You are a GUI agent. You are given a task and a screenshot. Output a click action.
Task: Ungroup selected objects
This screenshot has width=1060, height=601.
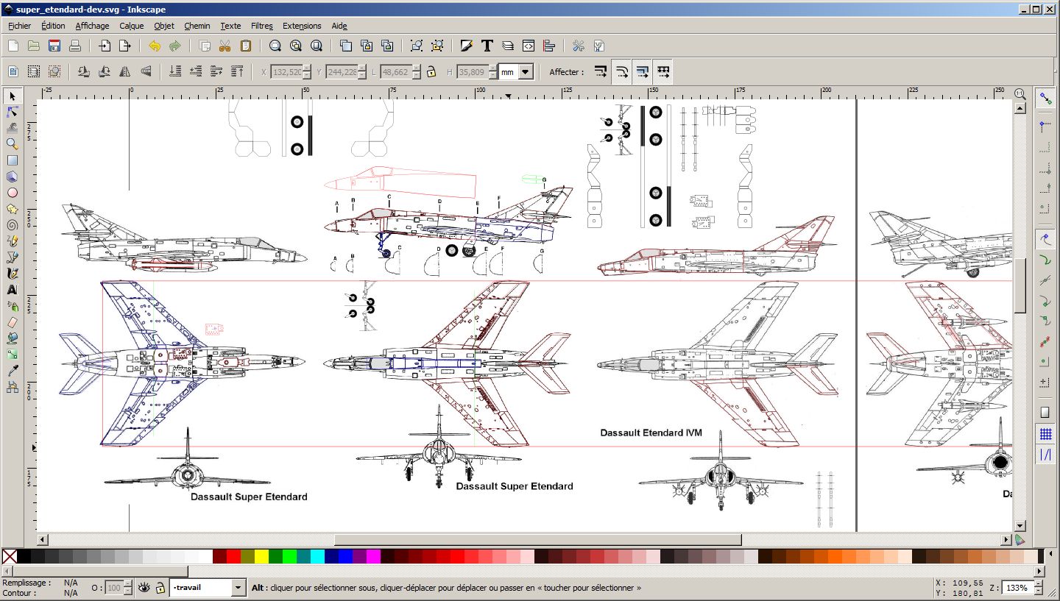tap(437, 46)
